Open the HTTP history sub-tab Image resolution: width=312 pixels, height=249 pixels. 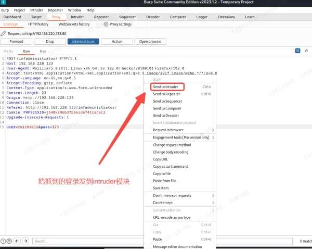38,24
